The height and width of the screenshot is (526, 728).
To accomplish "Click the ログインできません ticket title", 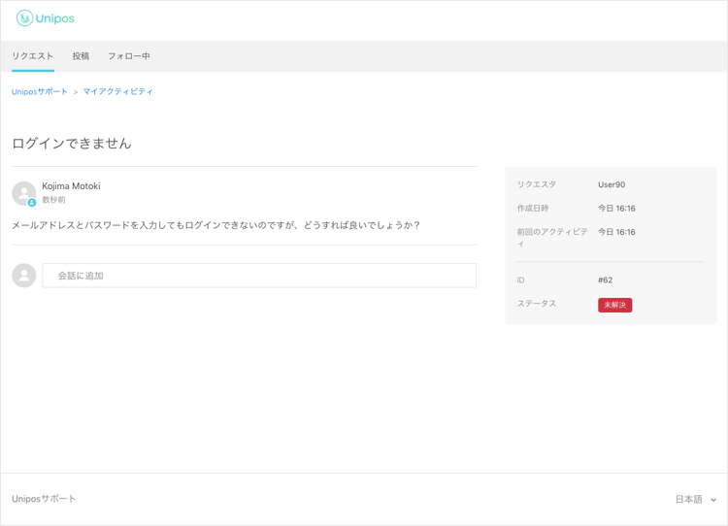I will [x=72, y=143].
